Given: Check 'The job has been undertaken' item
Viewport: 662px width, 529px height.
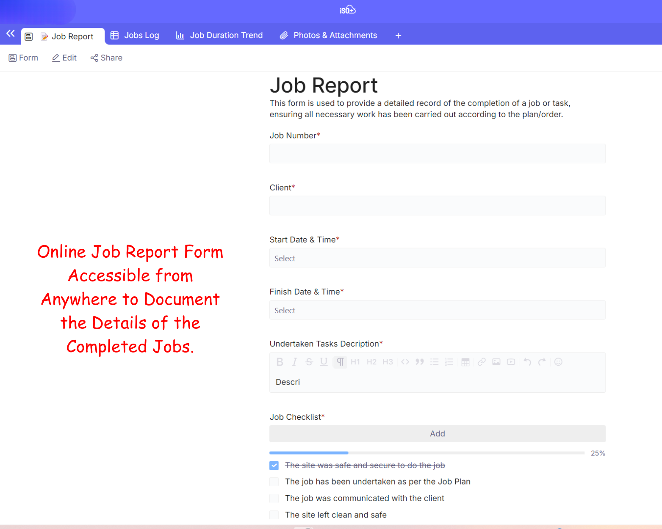Looking at the screenshot, I should (274, 482).
